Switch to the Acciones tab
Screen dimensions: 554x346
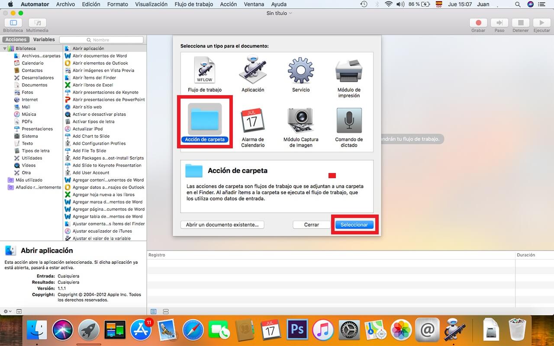tap(16, 40)
